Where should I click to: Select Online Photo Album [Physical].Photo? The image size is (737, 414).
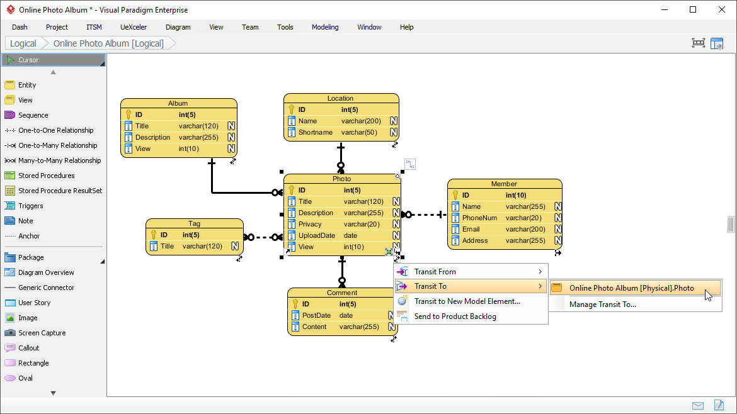coord(636,288)
